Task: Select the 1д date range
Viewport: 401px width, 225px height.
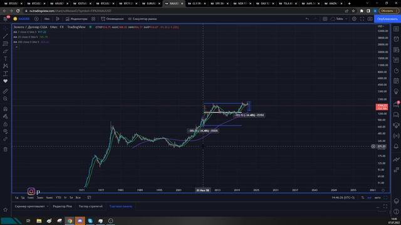Action: tap(17, 197)
